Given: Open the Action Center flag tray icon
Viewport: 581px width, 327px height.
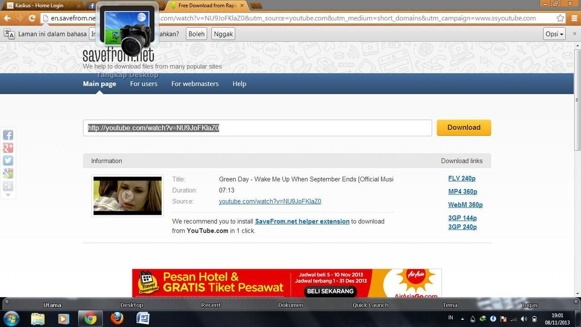Looking at the screenshot, I should pos(503,319).
